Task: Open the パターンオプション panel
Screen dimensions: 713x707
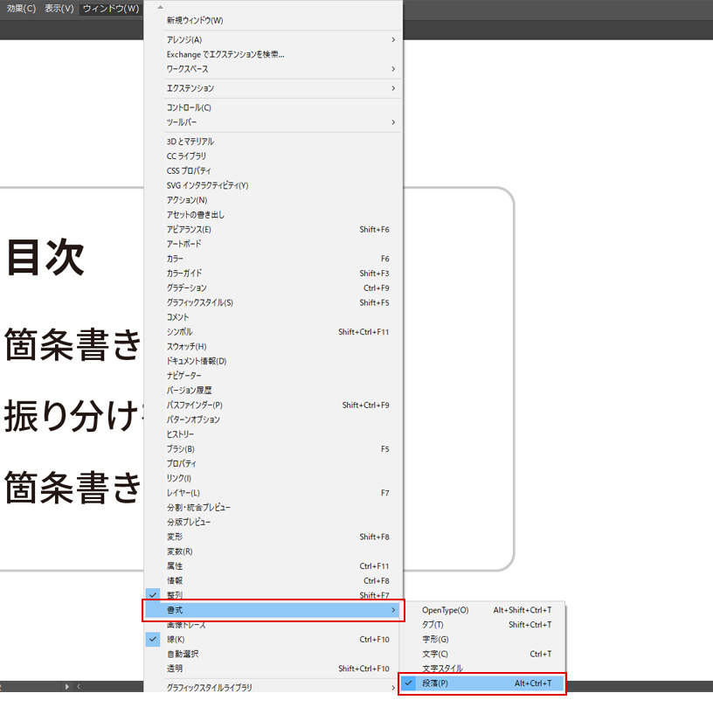Action: [273, 419]
